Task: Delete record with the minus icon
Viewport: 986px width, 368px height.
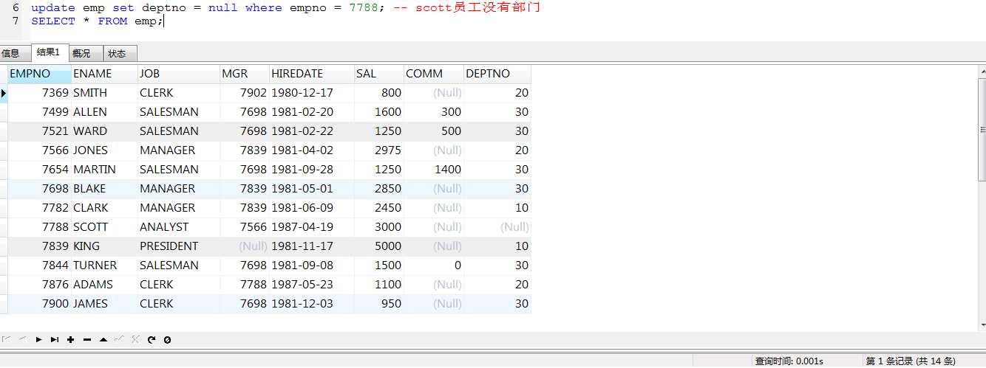Action: [x=86, y=339]
